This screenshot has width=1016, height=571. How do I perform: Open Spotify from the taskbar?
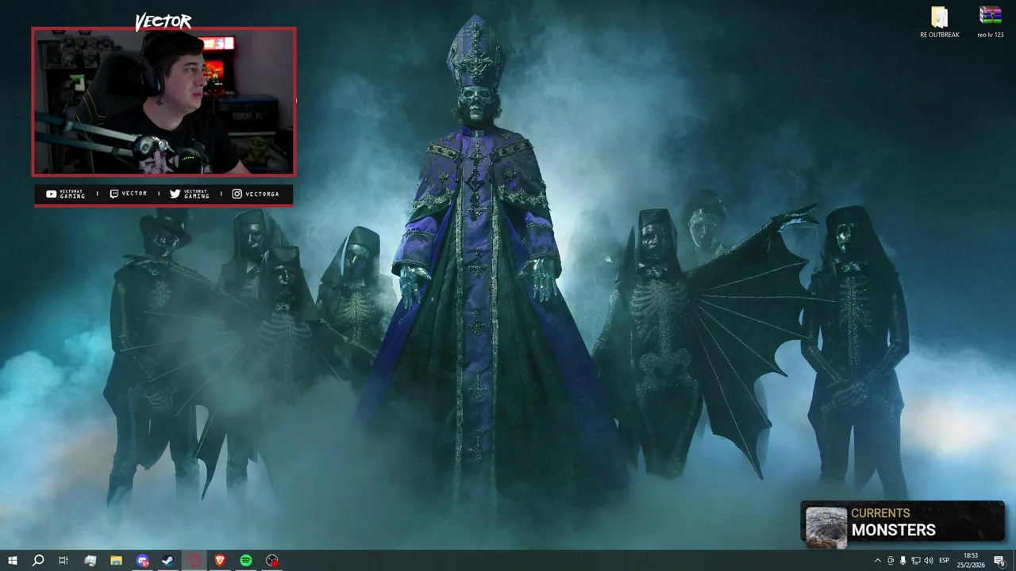[x=246, y=561]
